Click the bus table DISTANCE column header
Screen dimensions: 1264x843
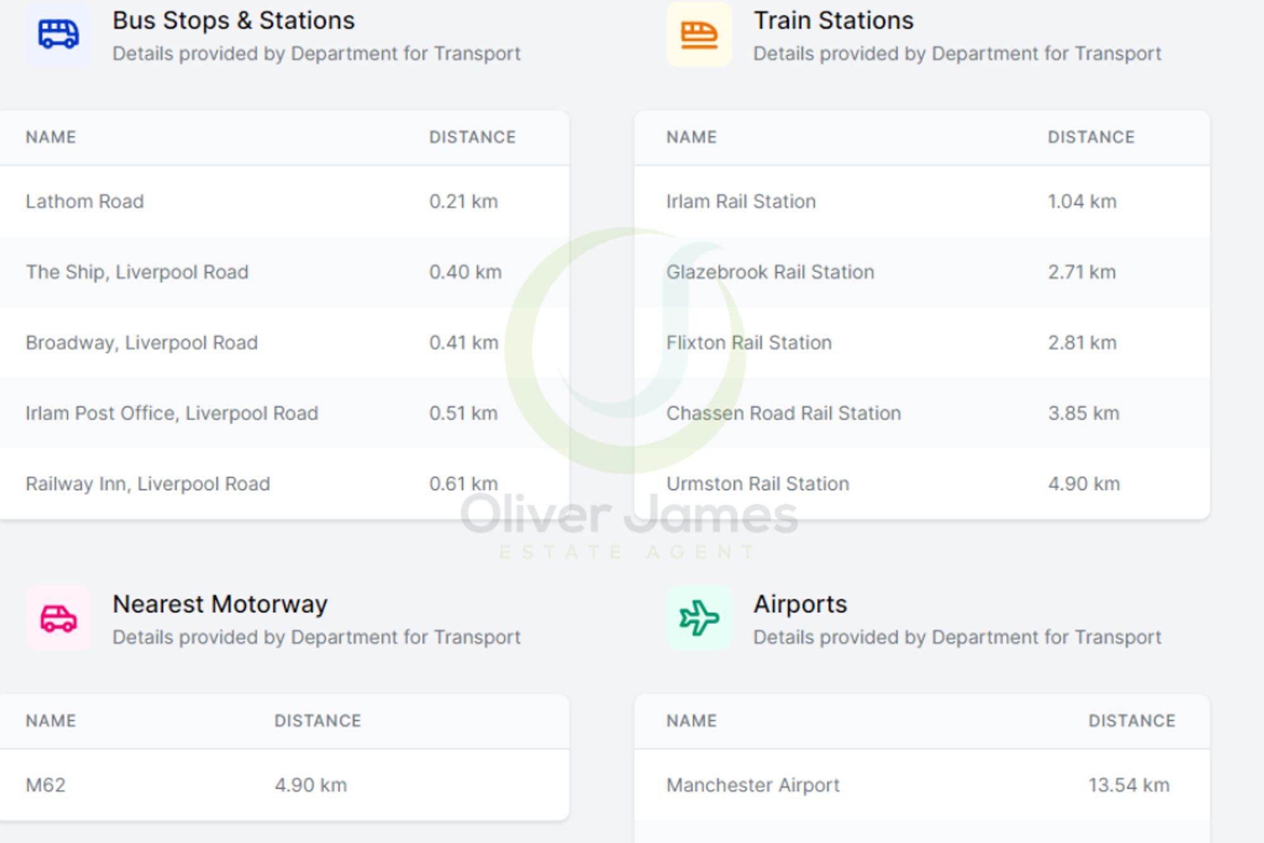pyautogui.click(x=472, y=137)
